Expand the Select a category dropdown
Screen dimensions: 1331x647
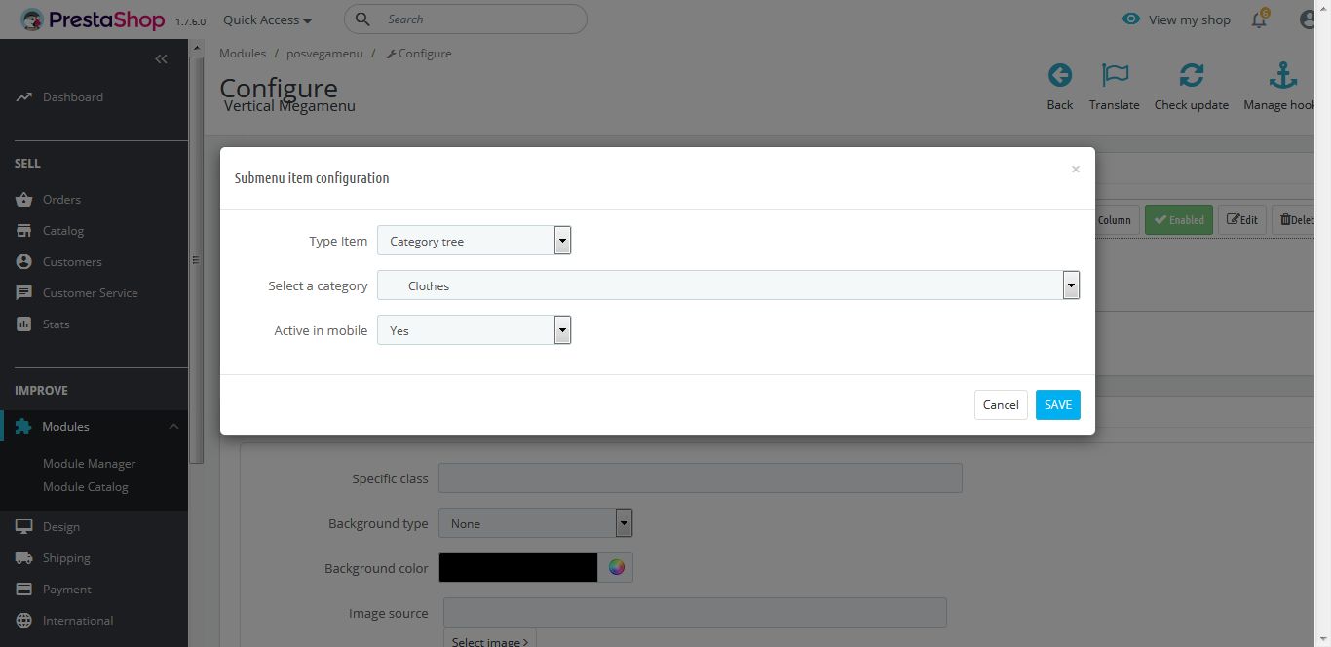click(728, 285)
